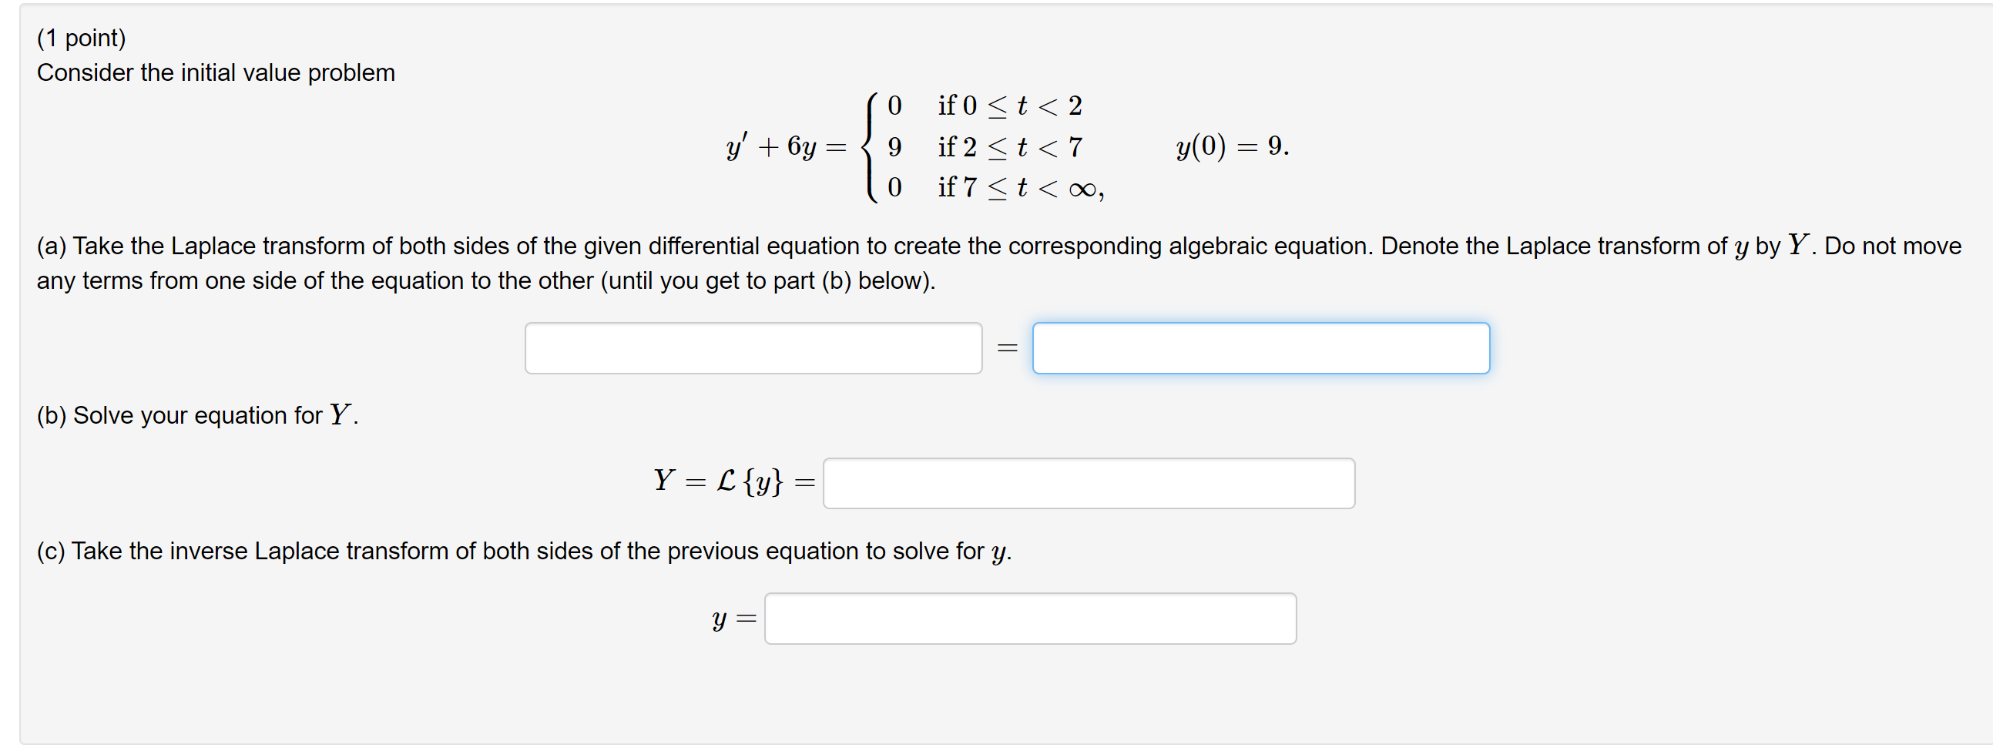The width and height of the screenshot is (1993, 748).
Task: Place cursor in the Laplace transform left-side field
Action: [753, 348]
